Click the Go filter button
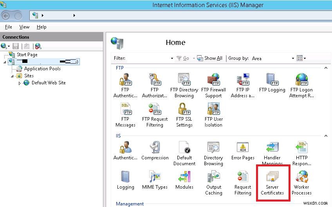This screenshot has height=207, width=332. coord(183,58)
